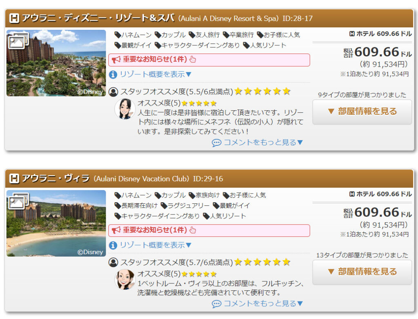Click six-star rating beside スタッフオススメ度(5.7/6点満点)

tap(262, 262)
